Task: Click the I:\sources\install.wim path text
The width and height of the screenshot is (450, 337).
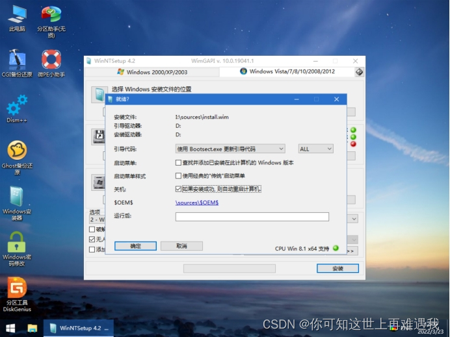Action: click(202, 117)
